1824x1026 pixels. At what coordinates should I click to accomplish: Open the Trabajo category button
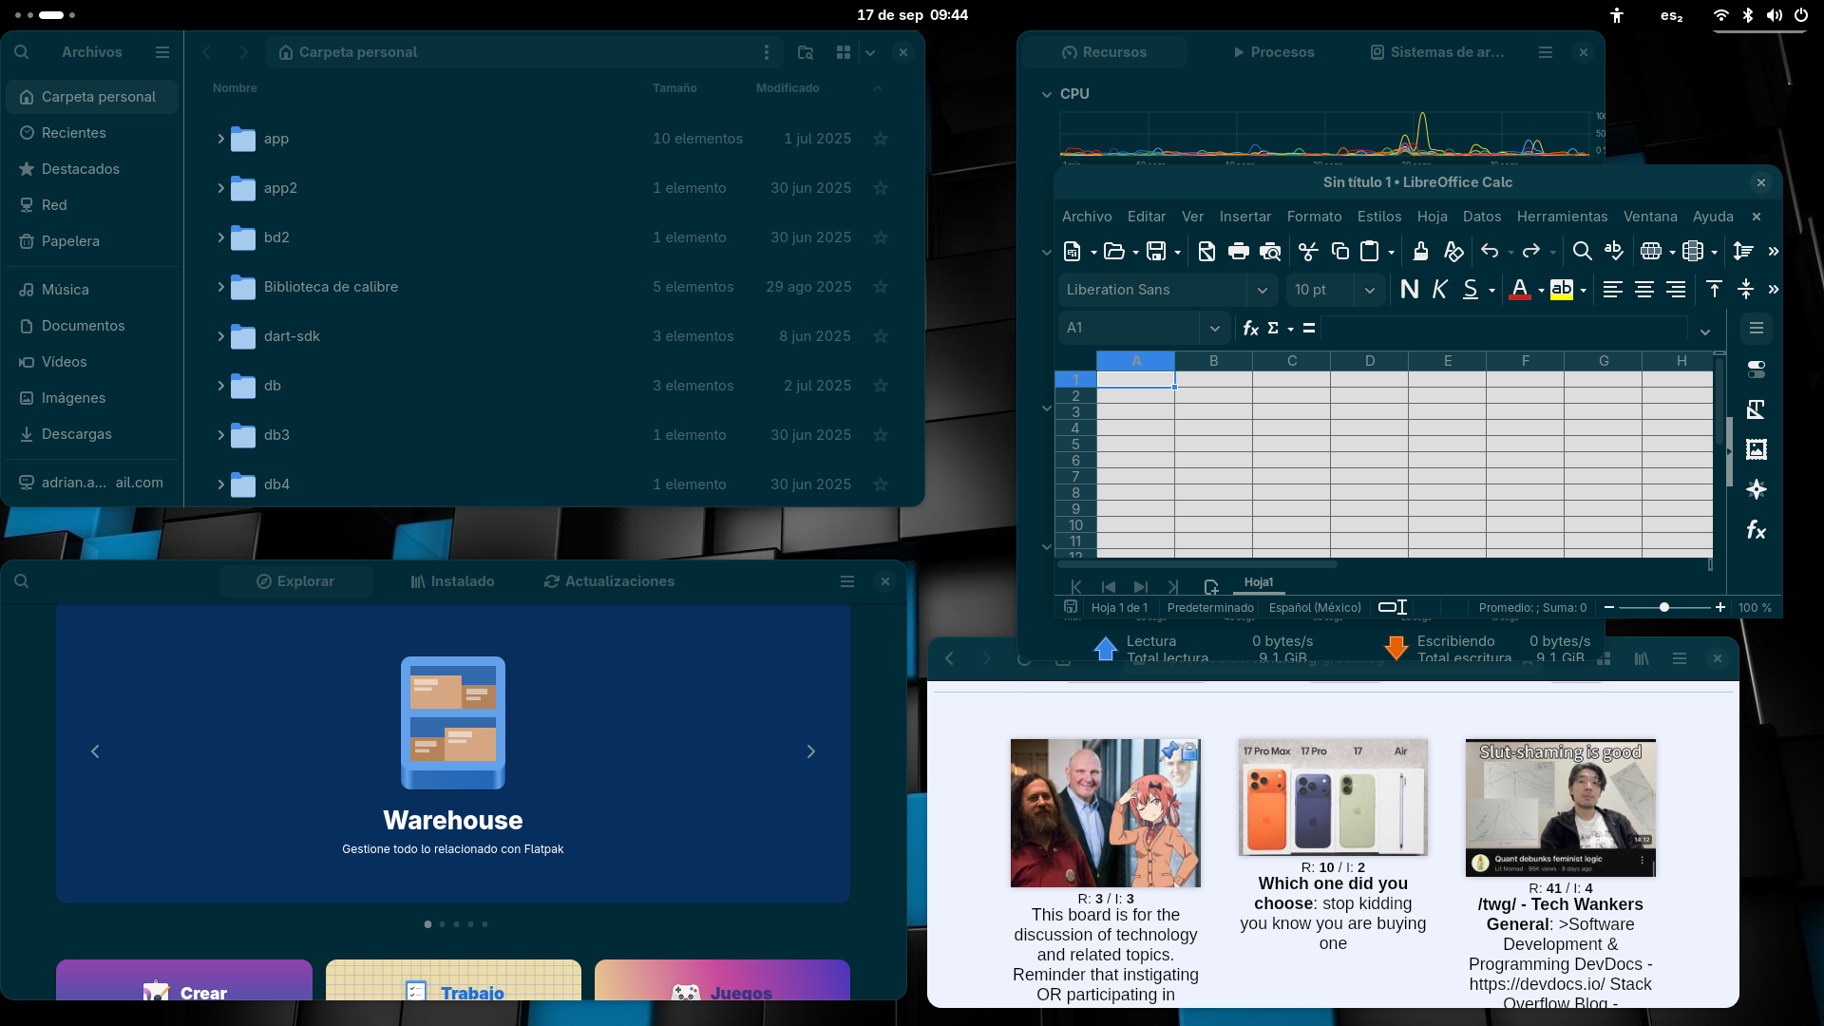pyautogui.click(x=453, y=979)
